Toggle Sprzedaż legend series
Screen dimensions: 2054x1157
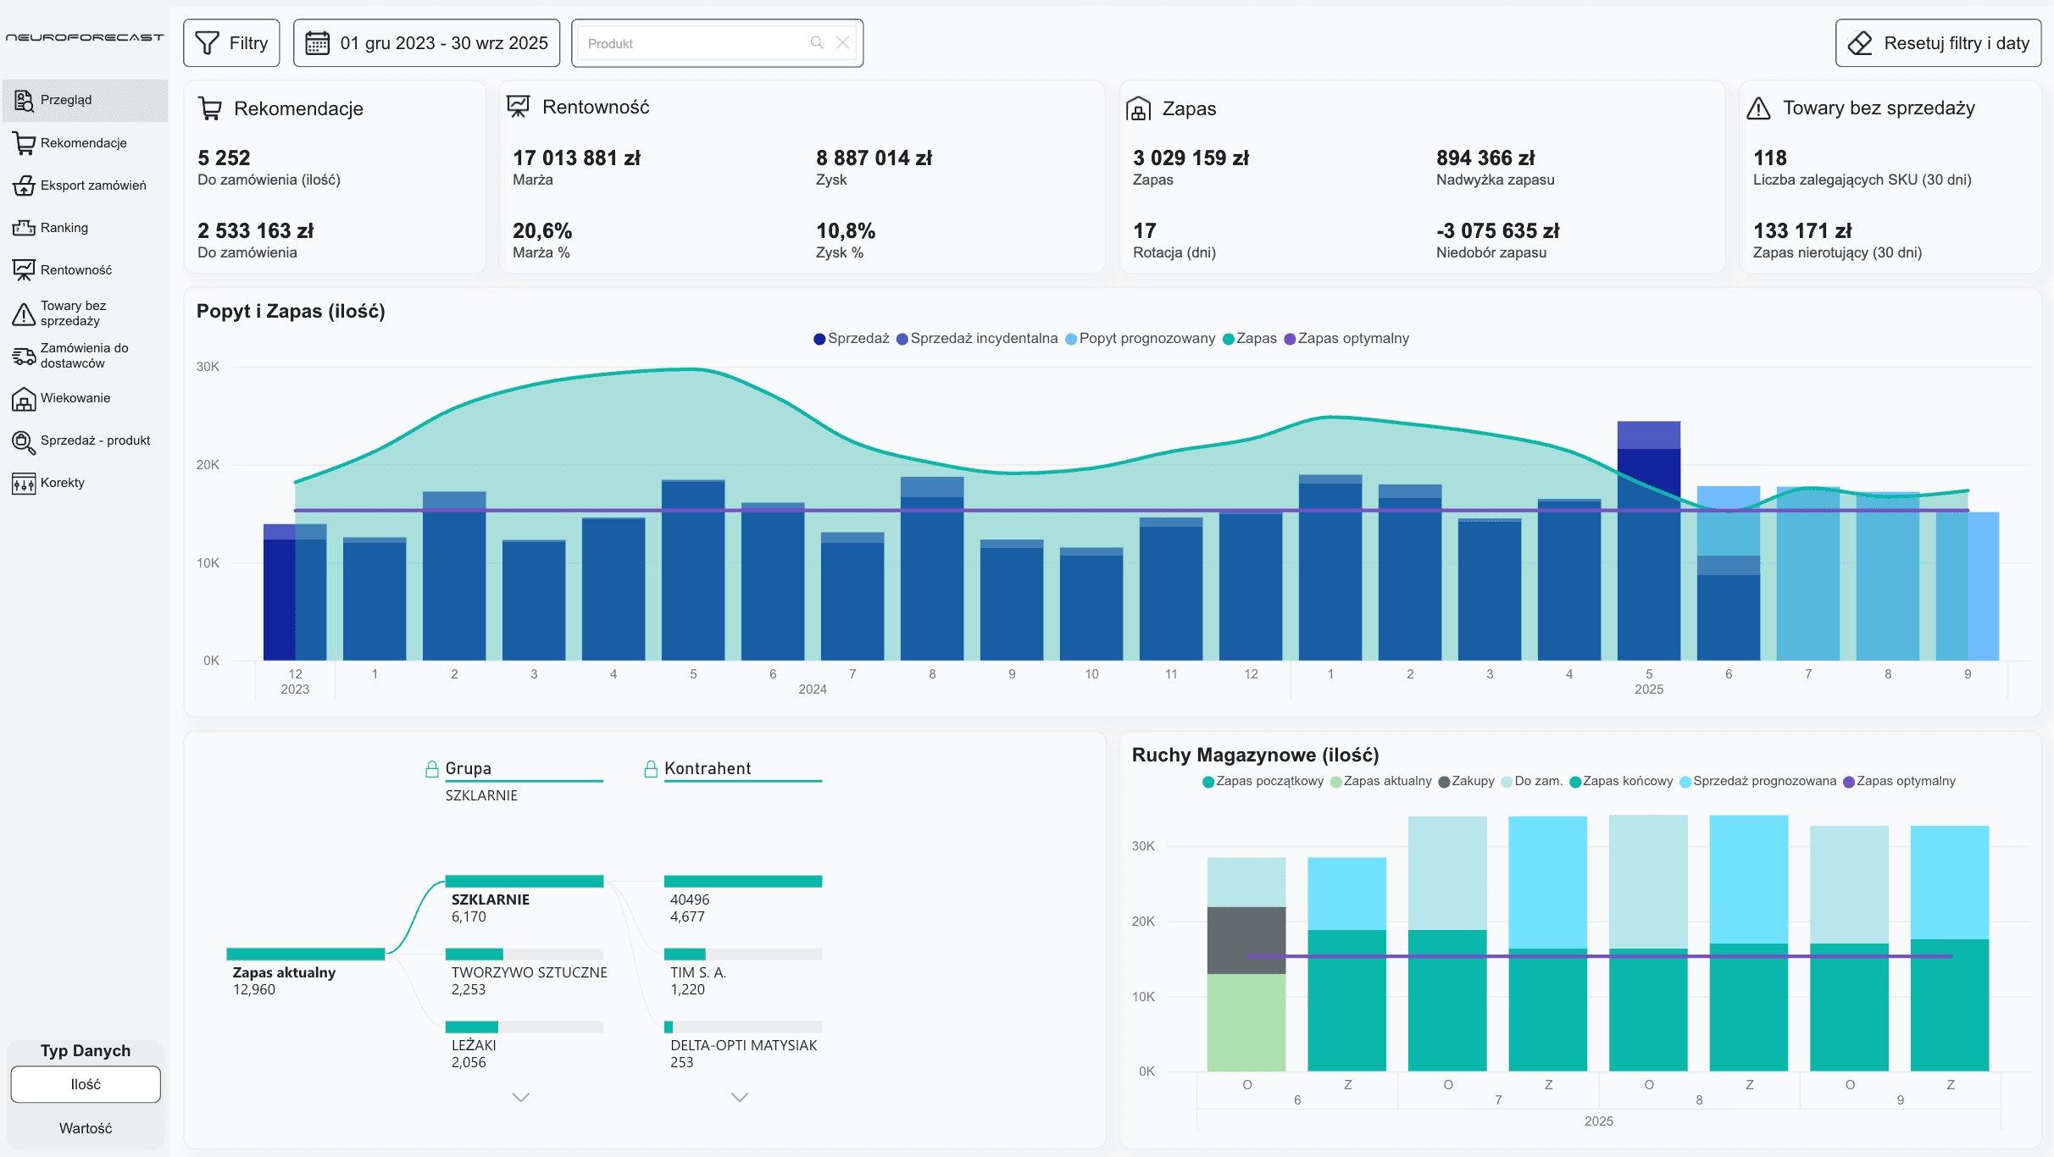click(x=851, y=339)
